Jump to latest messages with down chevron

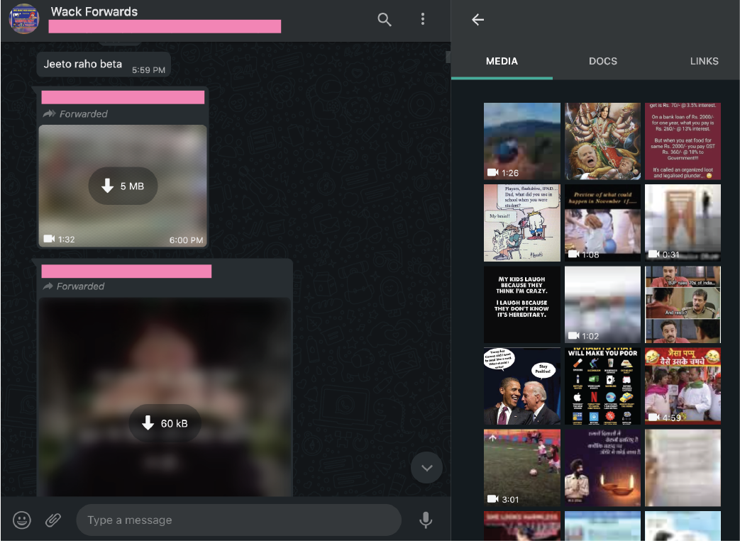tap(426, 468)
